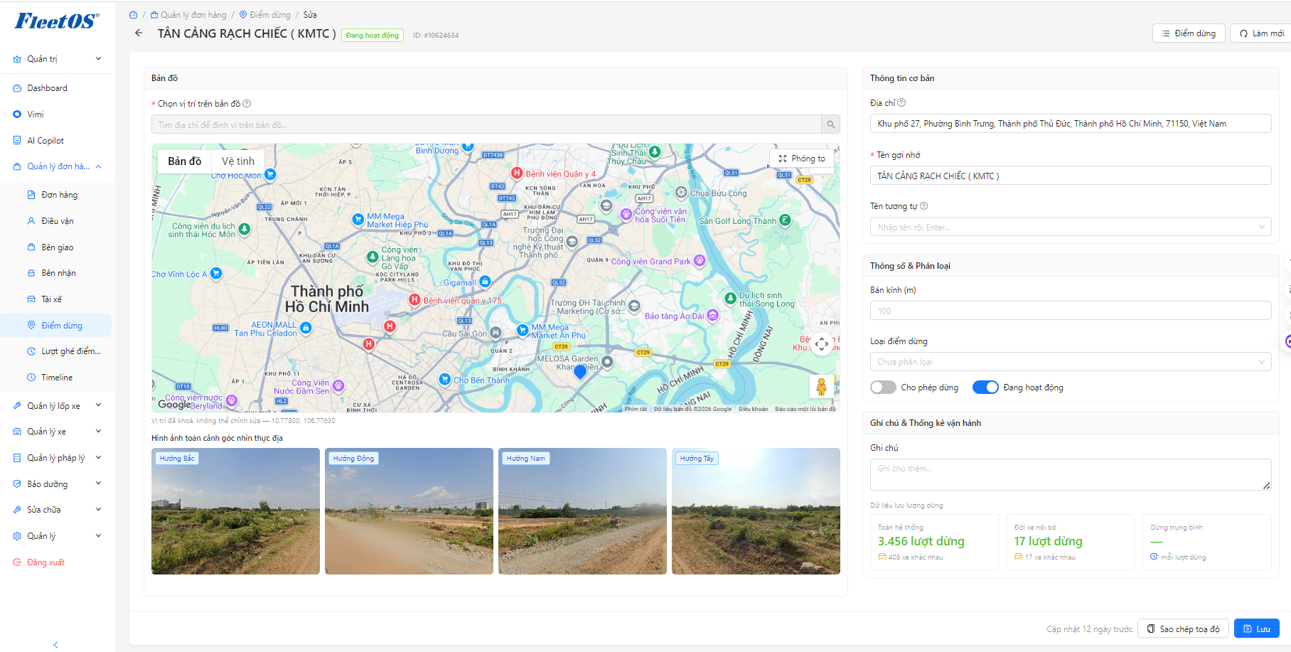Click info icon beside Chọn vị trí trên bản đồ
This screenshot has height=652, width=1291.
[x=247, y=104]
